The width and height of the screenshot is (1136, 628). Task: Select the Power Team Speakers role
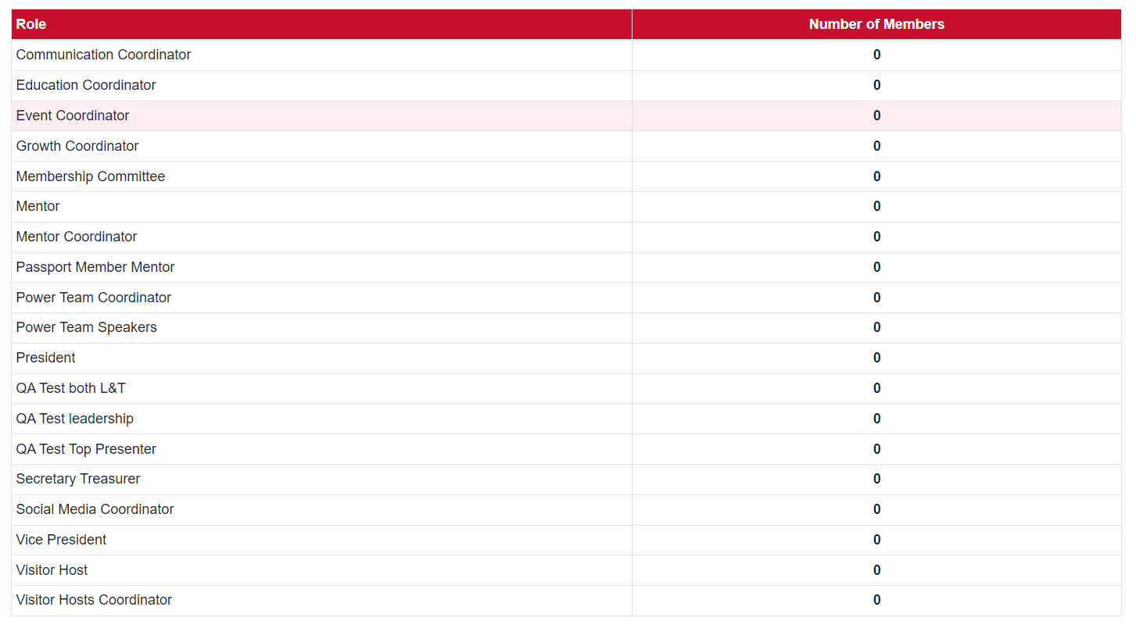pos(86,327)
